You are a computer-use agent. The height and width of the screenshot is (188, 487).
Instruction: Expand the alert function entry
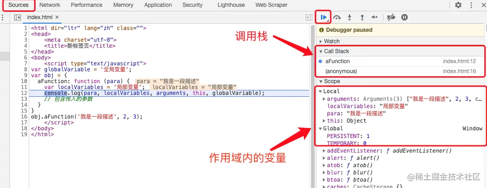pos(324,158)
